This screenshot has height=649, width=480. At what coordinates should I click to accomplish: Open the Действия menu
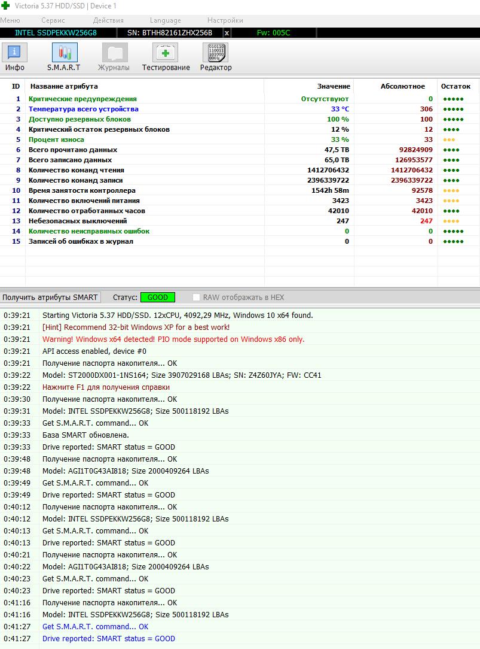pos(108,20)
